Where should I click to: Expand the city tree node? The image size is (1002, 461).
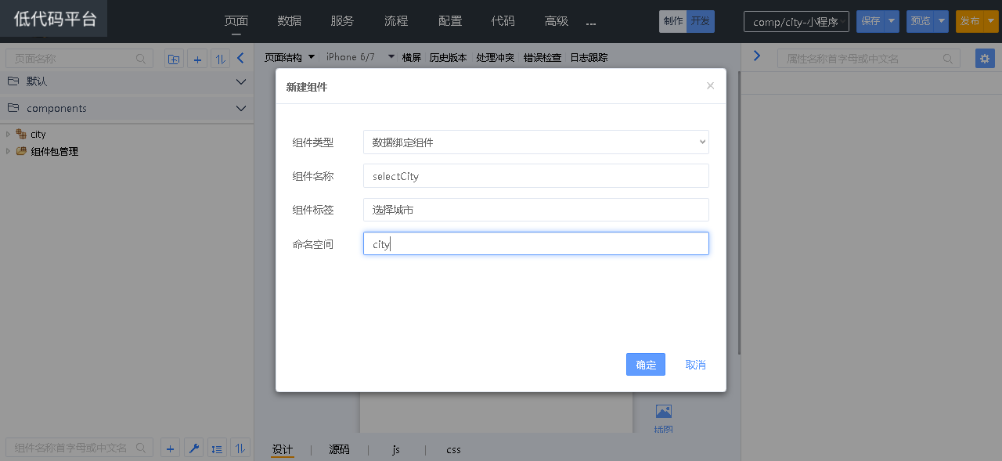point(9,135)
